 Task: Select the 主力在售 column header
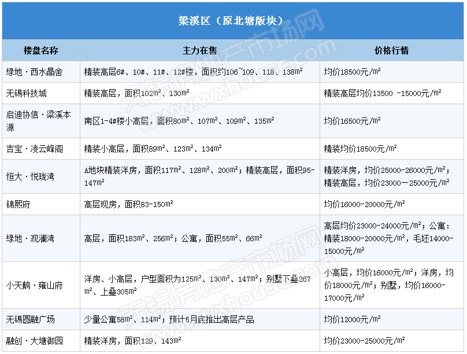tap(199, 50)
